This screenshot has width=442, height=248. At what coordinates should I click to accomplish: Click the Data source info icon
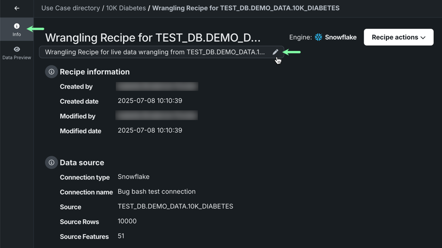coord(51,163)
